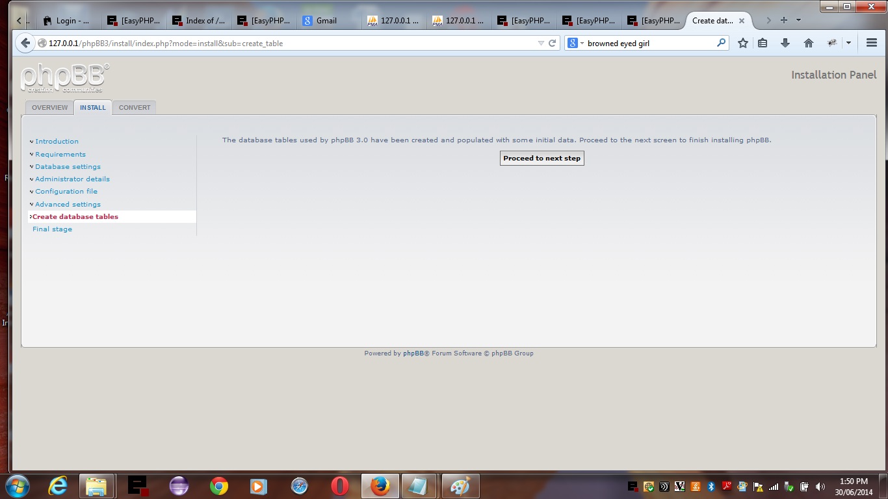The image size is (888, 499).
Task: Launch Safari from the taskbar
Action: 299,486
